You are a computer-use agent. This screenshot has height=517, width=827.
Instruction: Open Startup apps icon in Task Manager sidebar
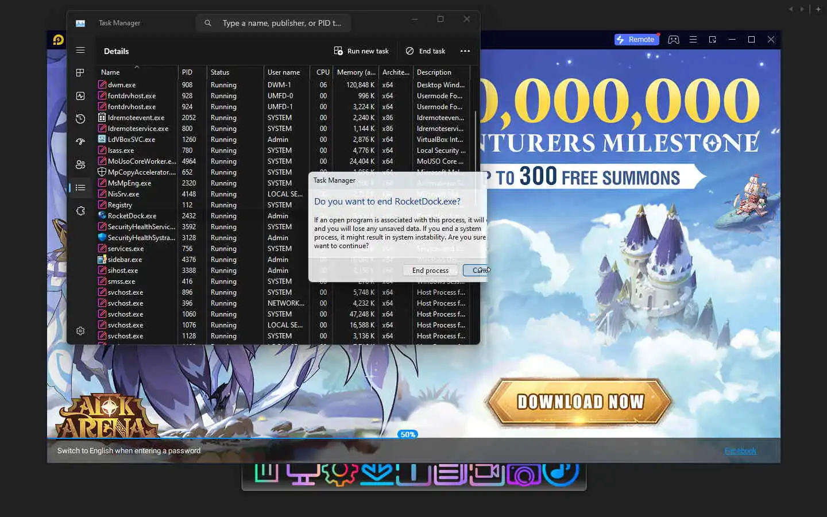pos(80,142)
